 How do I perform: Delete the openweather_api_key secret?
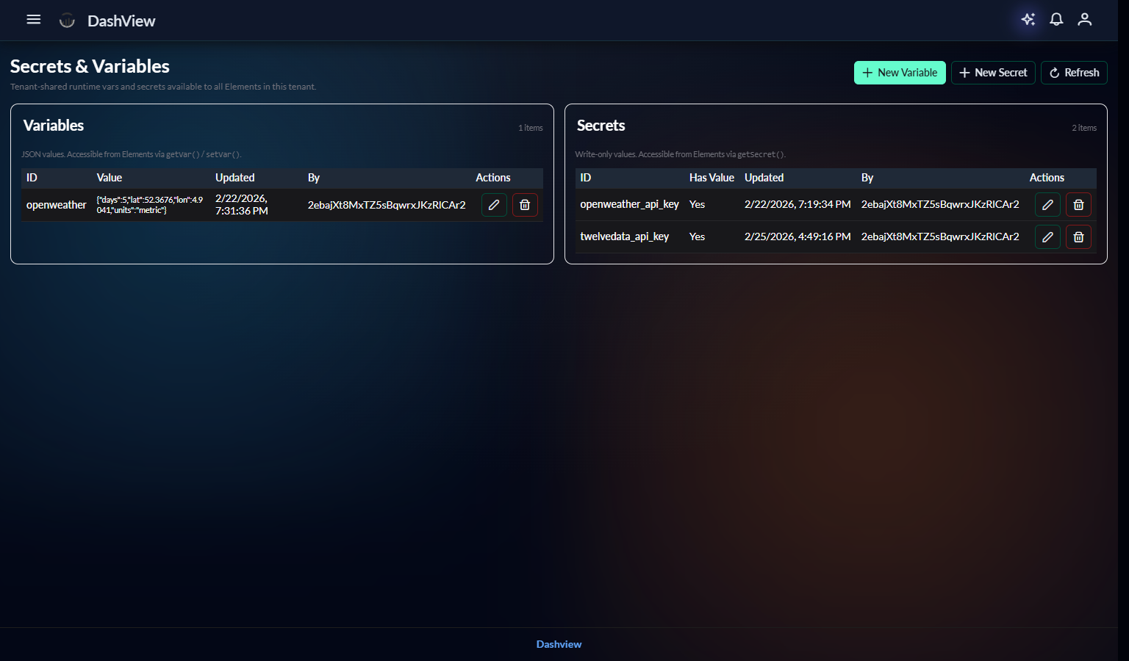1078,205
